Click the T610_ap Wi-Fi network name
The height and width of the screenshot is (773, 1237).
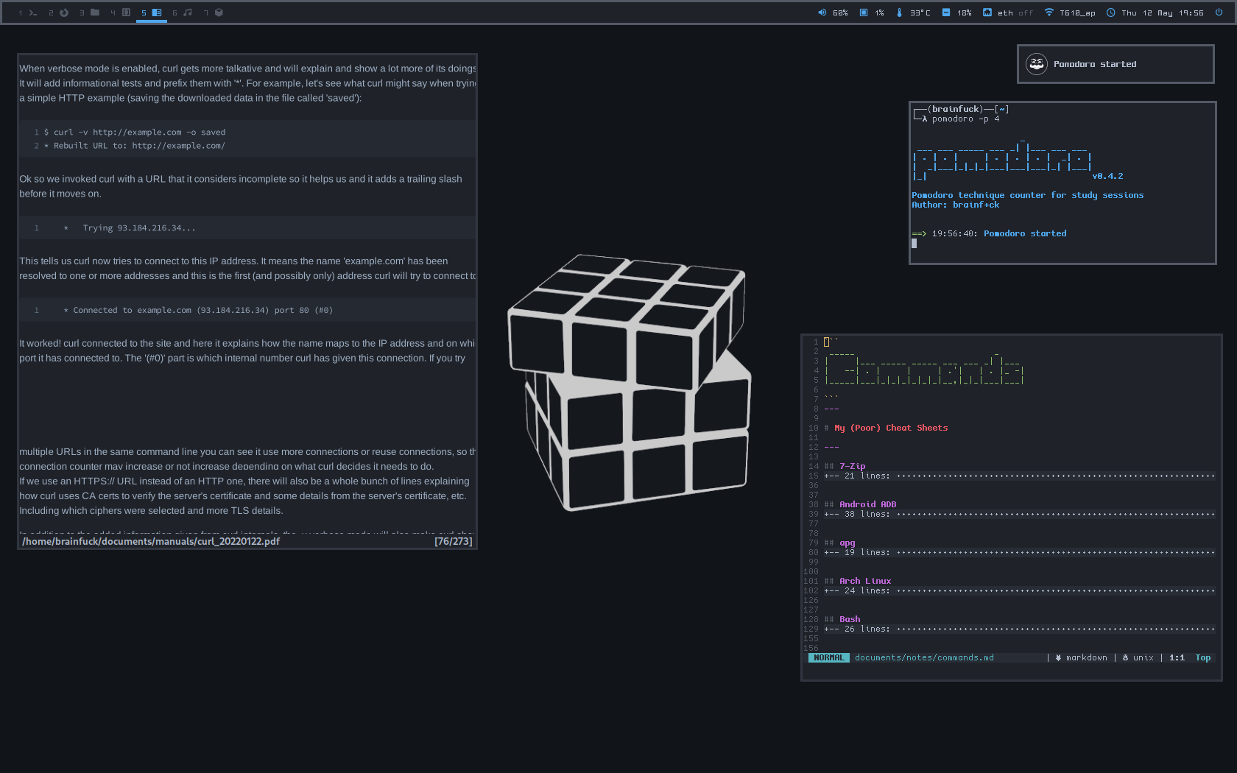[x=1077, y=13]
